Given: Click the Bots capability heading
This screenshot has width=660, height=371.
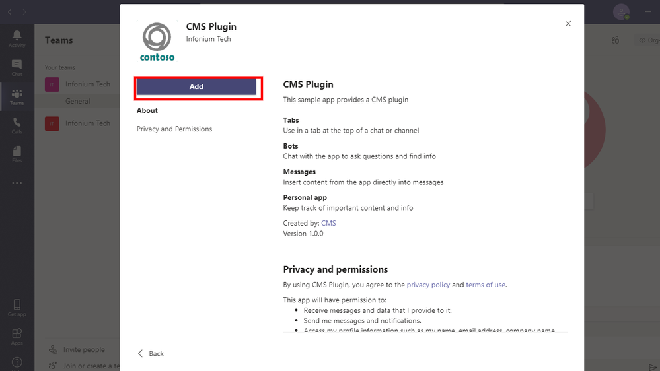Looking at the screenshot, I should [x=291, y=146].
